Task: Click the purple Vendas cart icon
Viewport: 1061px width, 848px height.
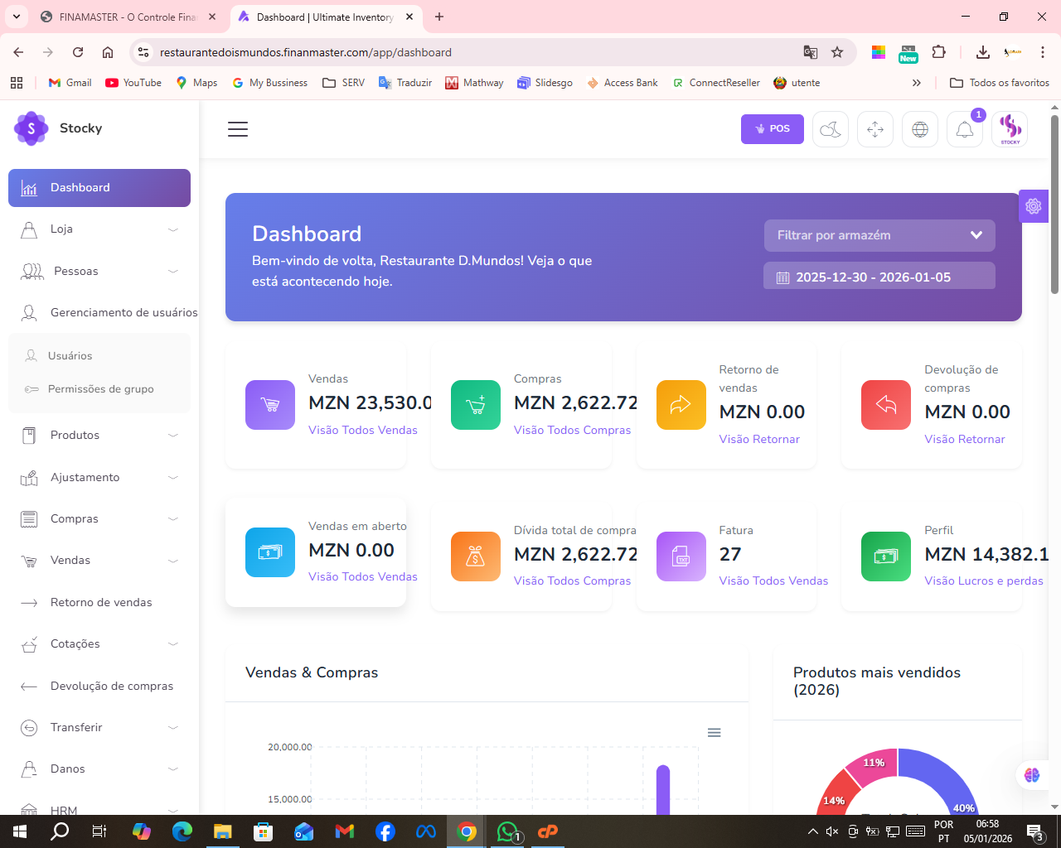Action: click(270, 405)
